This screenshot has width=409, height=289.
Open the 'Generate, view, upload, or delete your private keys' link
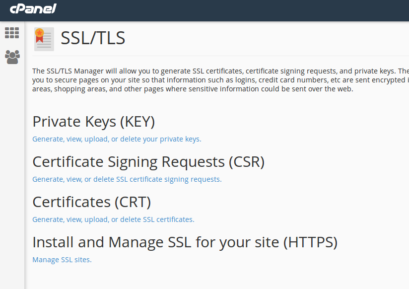[117, 139]
